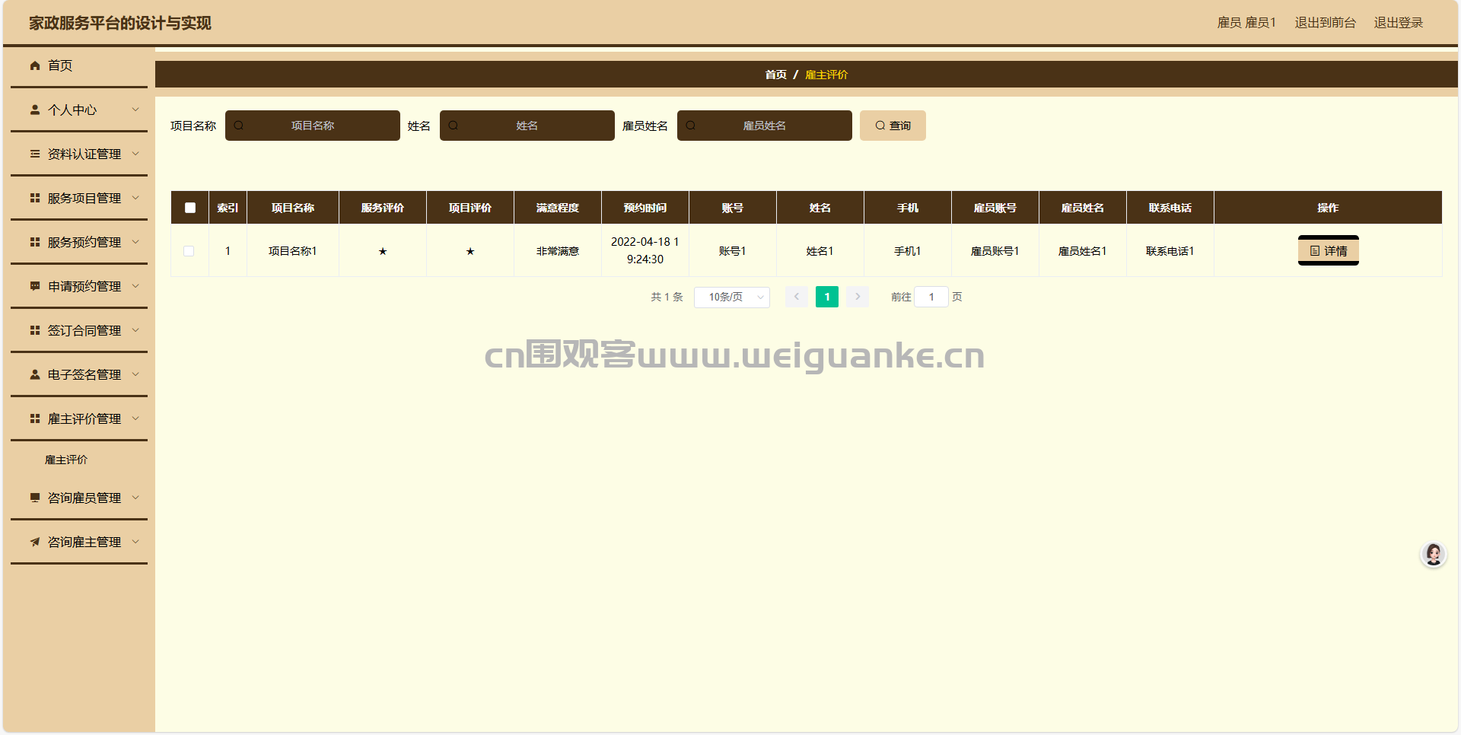Click the person icon beside 个人中心

click(x=35, y=110)
